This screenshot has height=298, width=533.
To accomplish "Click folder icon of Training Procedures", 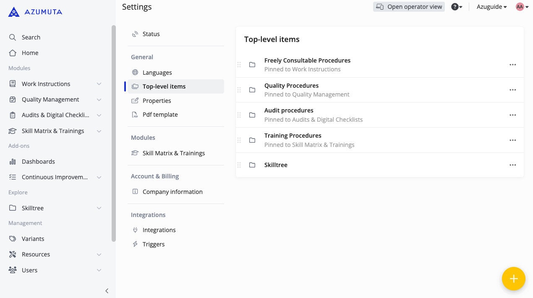I will click(252, 140).
